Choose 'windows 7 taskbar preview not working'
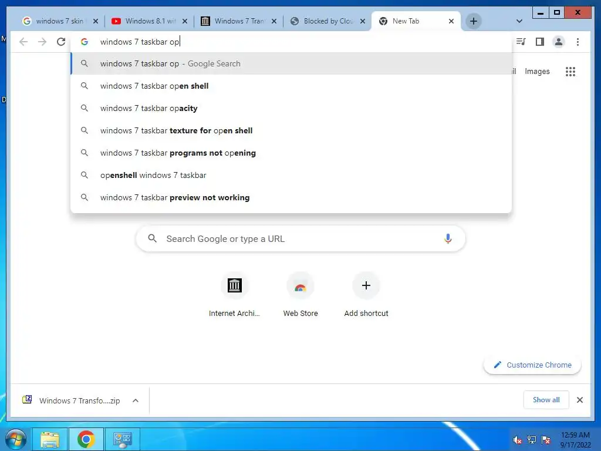601x451 pixels. coord(291,197)
